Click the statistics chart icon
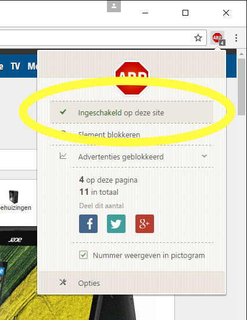247x320 pixels. tap(63, 156)
